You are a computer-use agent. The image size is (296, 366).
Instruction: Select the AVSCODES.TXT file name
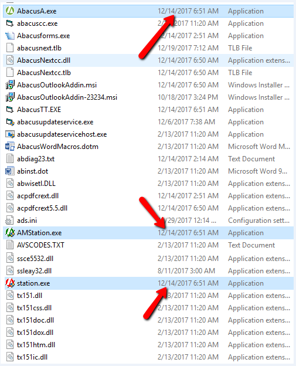click(x=40, y=245)
